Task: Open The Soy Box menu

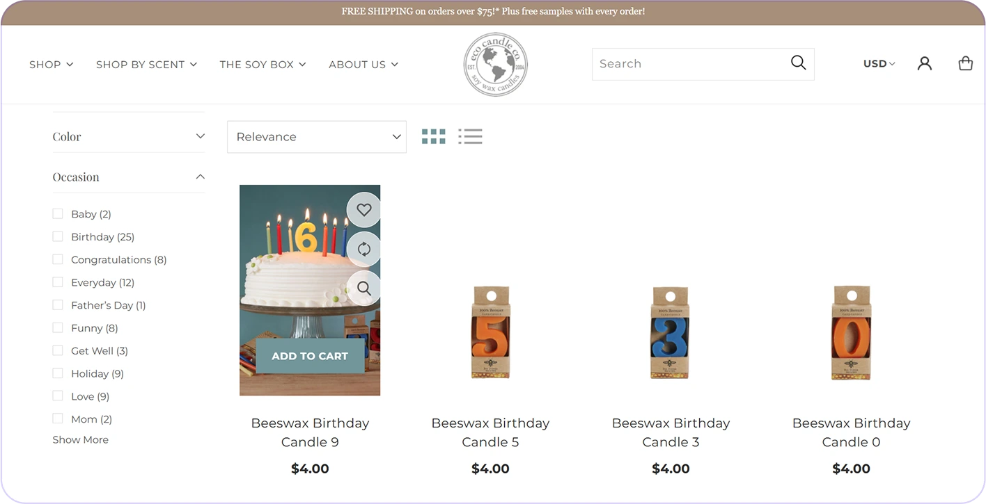Action: pyautogui.click(x=263, y=65)
